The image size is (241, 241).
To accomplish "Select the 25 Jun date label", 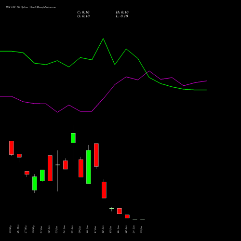I will coord(142,229).
